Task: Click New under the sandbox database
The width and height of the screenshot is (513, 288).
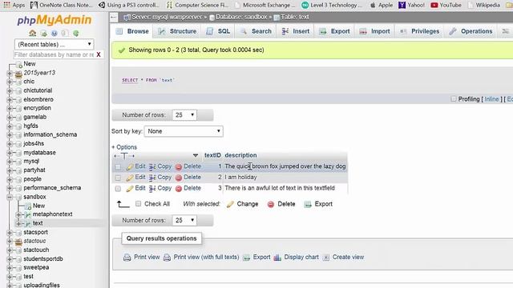Action: [38, 206]
